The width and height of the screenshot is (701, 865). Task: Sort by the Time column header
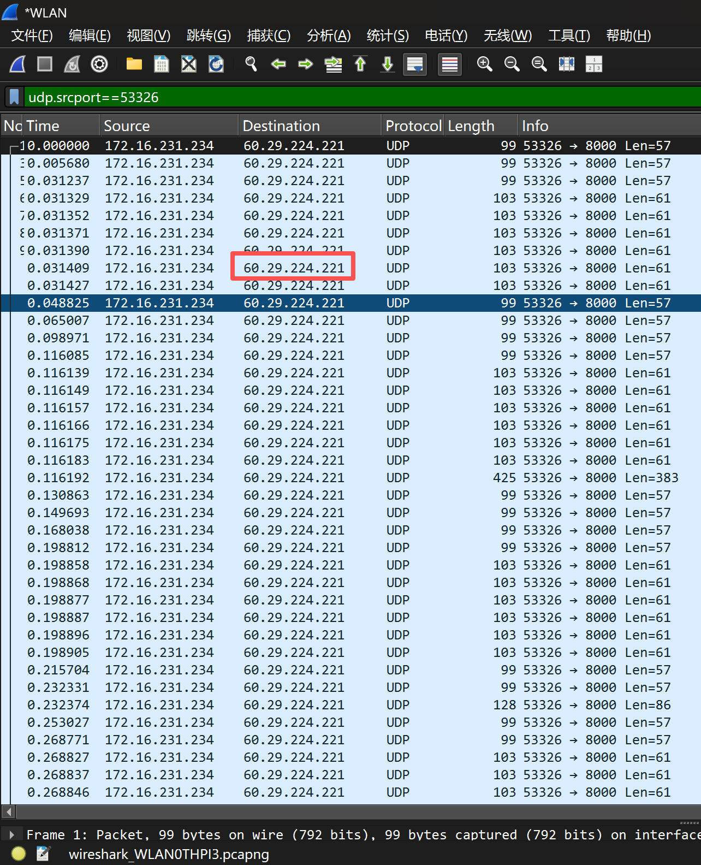pos(61,126)
